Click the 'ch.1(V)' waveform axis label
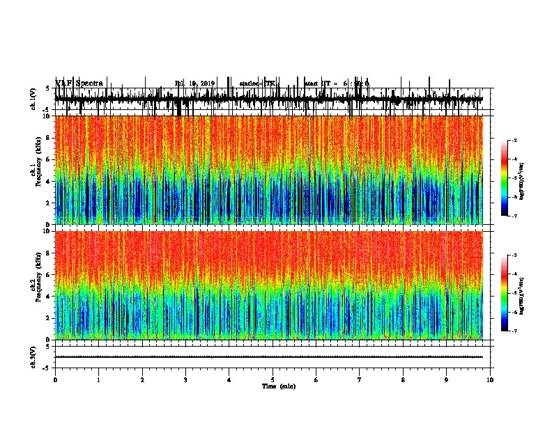 click(33, 99)
